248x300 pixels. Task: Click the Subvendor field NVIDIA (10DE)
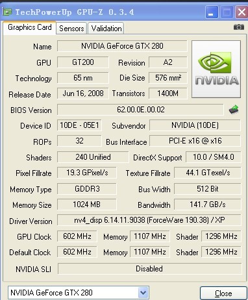pos(195,125)
